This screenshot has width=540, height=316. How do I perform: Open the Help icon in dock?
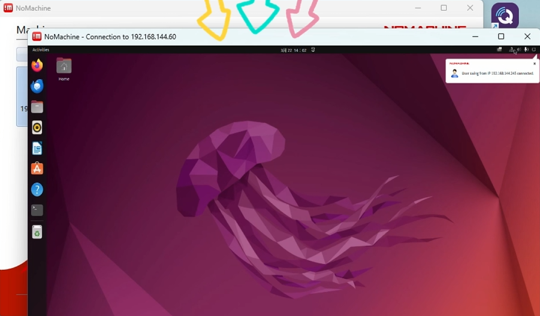[37, 190]
